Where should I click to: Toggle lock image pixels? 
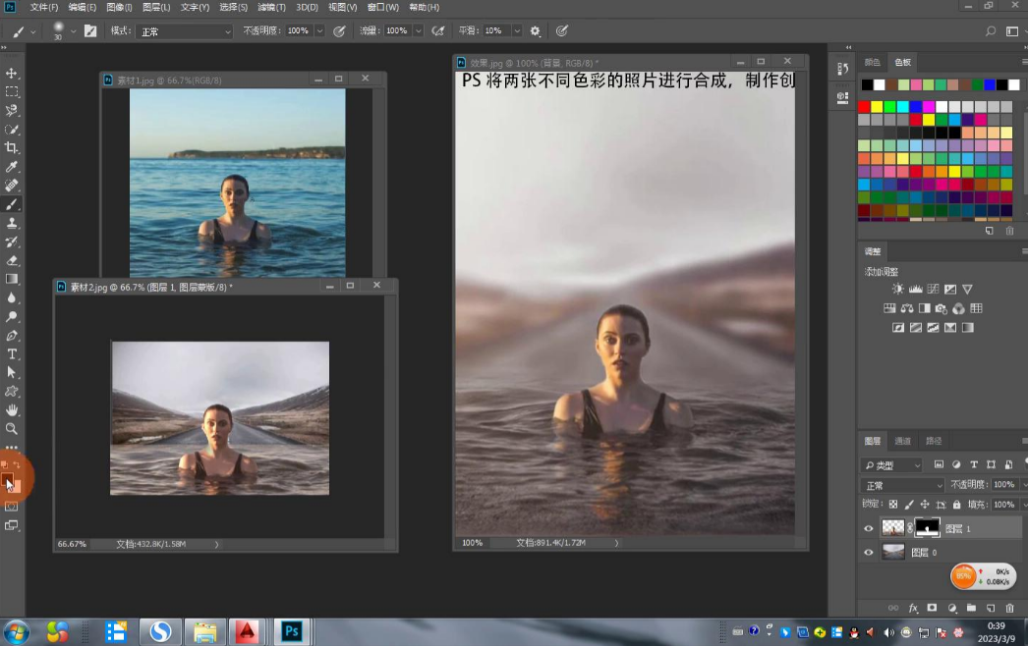coord(909,505)
